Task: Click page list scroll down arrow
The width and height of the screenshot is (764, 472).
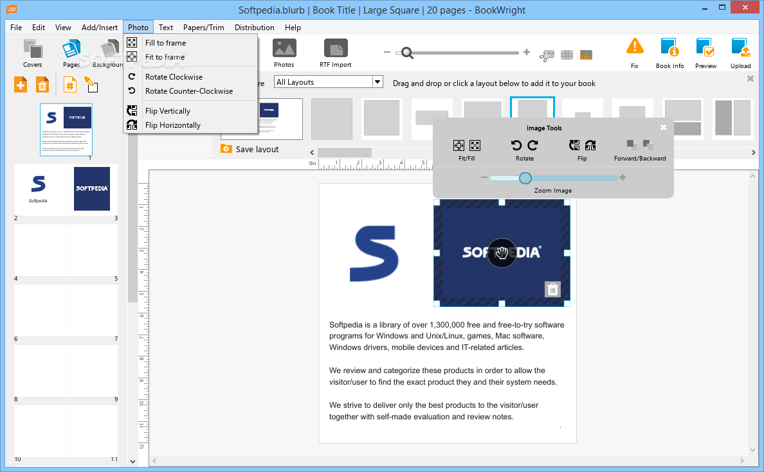Action: pyautogui.click(x=132, y=461)
